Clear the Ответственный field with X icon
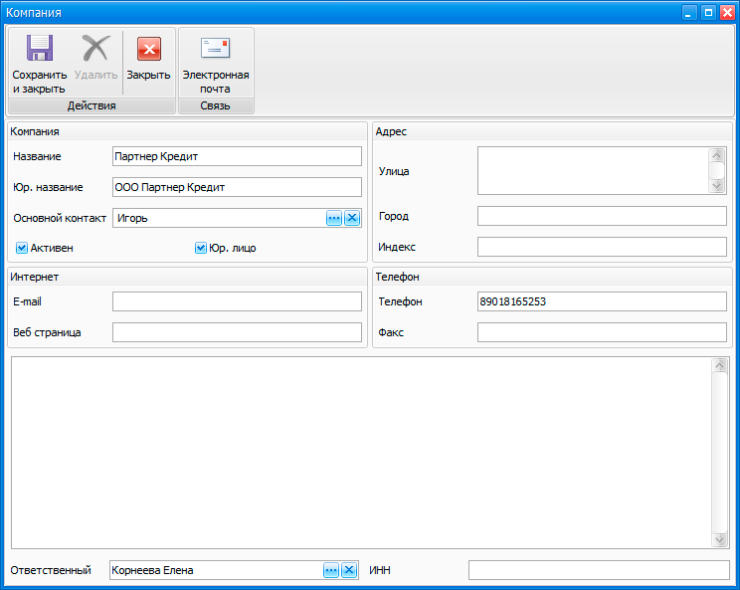Screen dimensions: 740x590 point(349,570)
